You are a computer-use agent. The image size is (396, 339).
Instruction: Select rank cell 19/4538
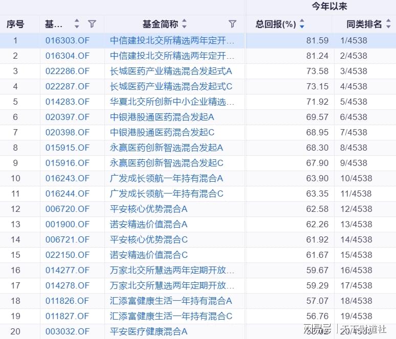(x=356, y=316)
